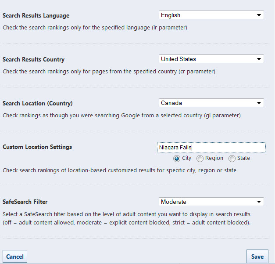The width and height of the screenshot is (275, 264).
Task: Click the "Custom Location Settings" heading
Action: [37, 147]
